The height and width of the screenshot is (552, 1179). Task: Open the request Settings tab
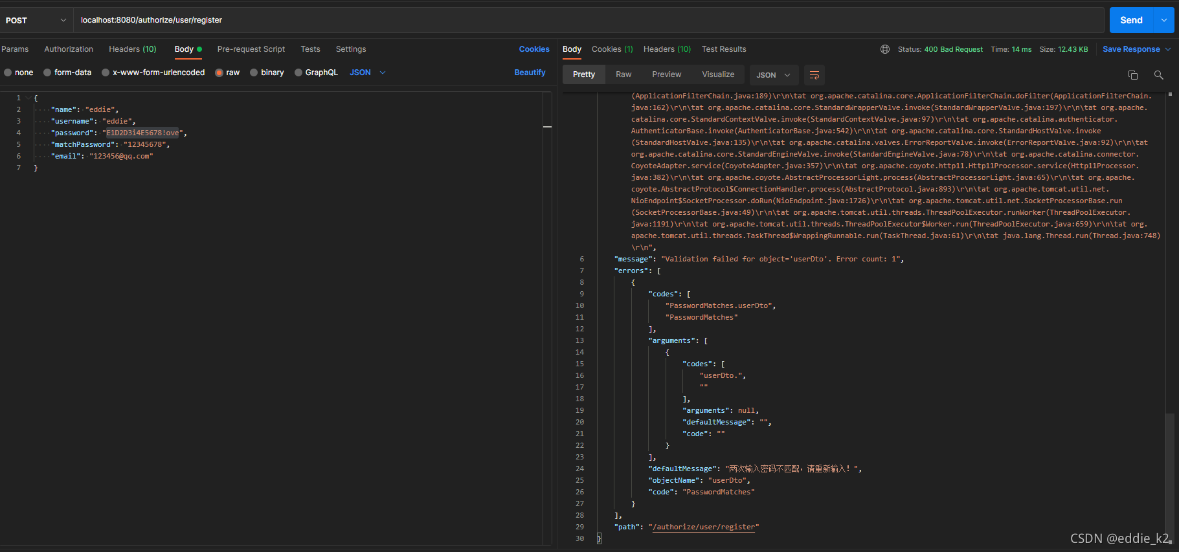click(x=351, y=49)
